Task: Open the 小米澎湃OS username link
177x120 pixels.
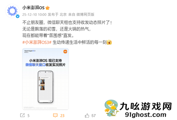Action: coord(33,8)
